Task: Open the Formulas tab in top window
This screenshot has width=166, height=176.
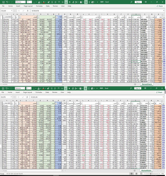Action: [x=39, y=6]
